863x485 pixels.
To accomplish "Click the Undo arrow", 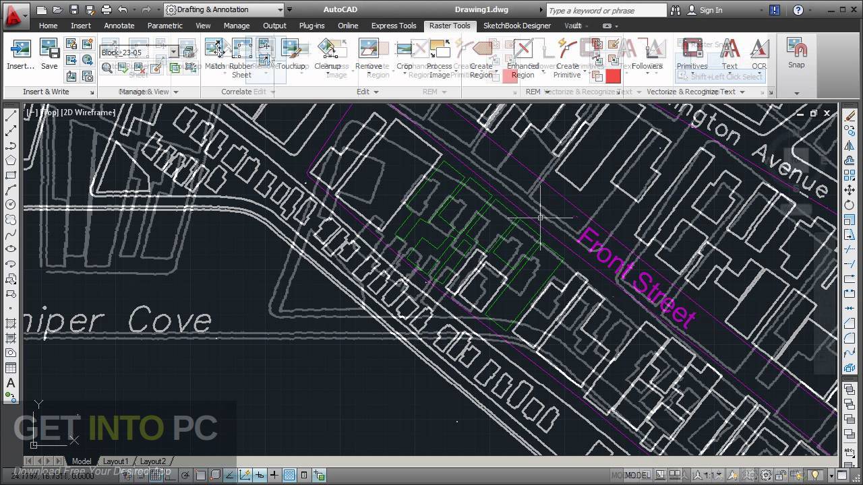I will pos(123,9).
